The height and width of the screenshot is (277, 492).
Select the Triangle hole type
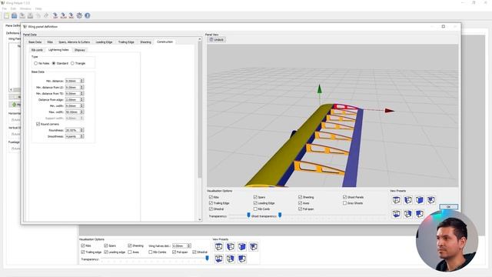pos(72,63)
